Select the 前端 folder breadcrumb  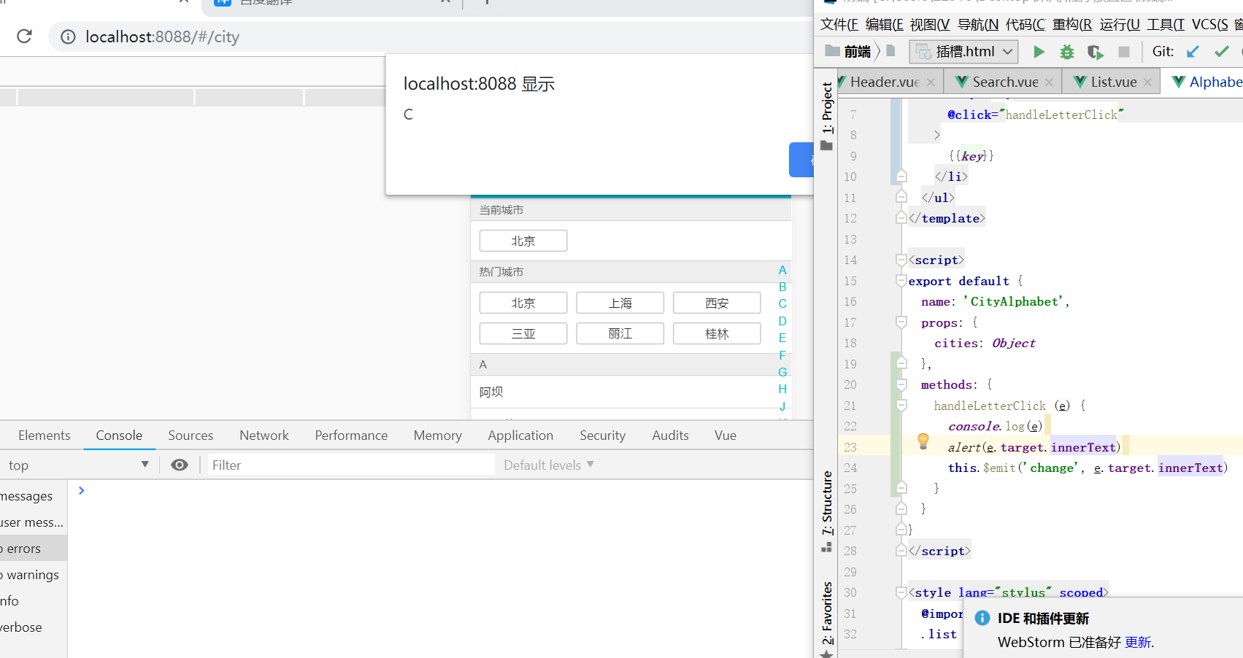[x=848, y=52]
